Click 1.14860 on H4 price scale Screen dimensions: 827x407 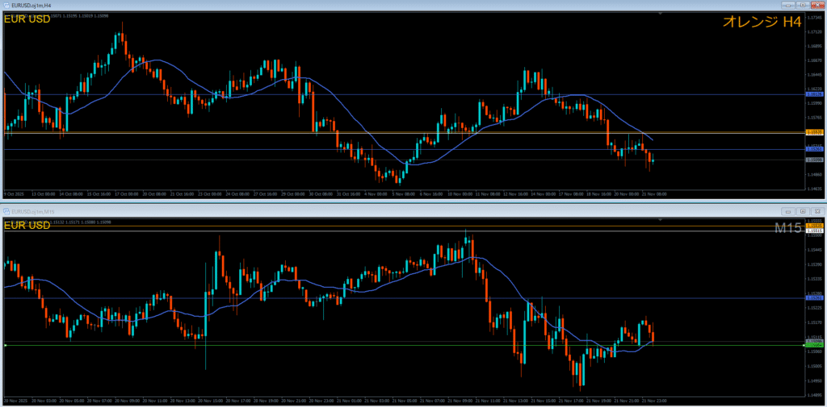point(816,174)
